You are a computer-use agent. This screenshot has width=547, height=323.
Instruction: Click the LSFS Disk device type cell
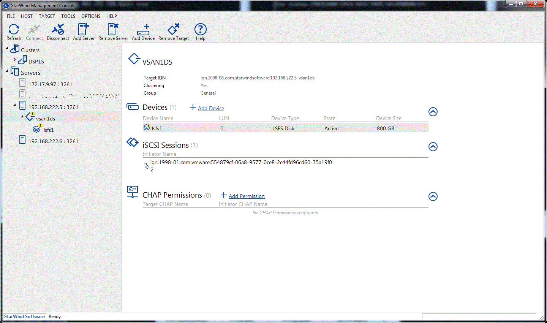click(x=283, y=128)
